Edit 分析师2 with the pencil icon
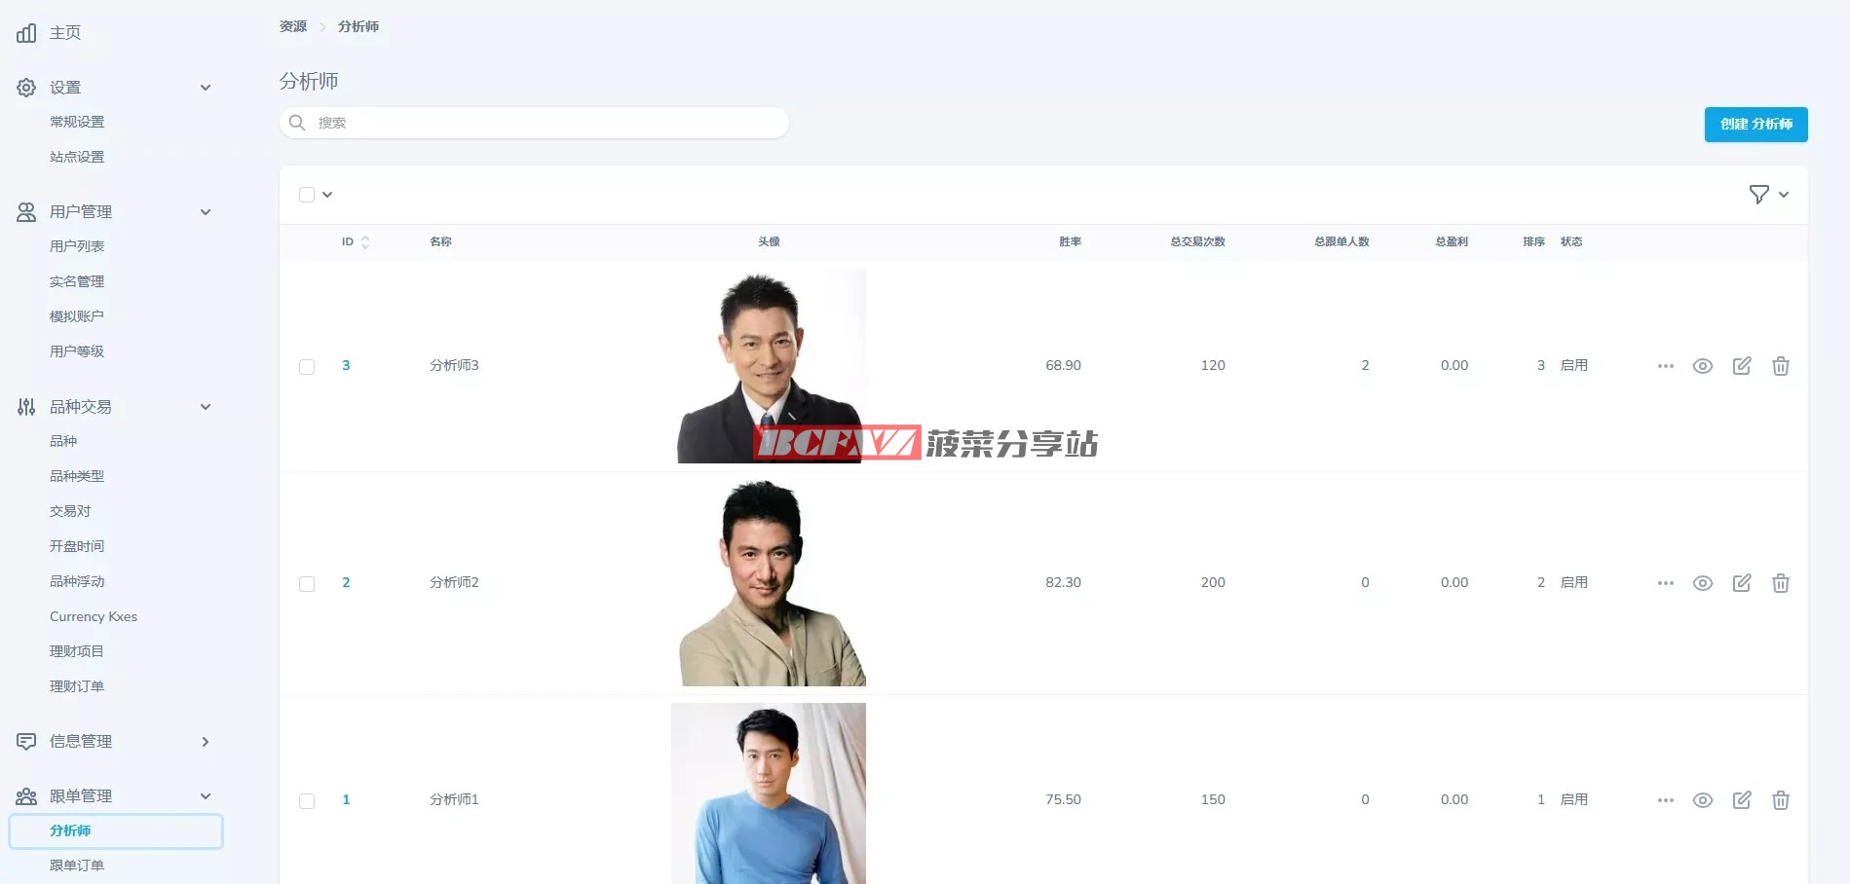 coord(1742,583)
